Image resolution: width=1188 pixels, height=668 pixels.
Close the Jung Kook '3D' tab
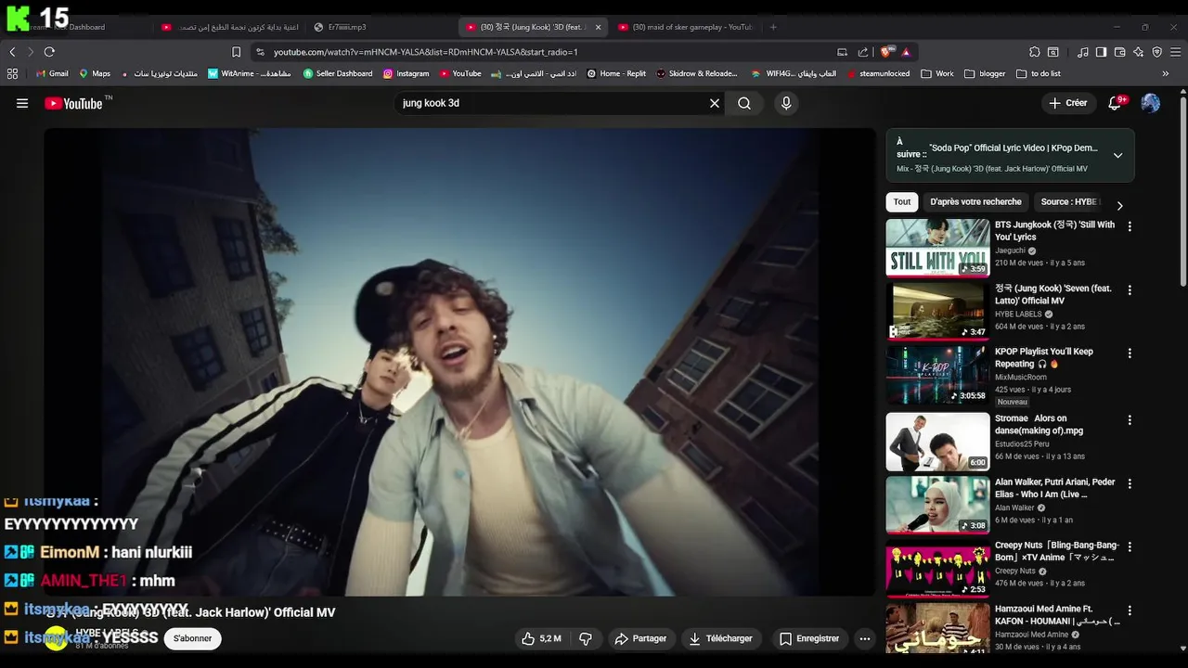point(598,27)
